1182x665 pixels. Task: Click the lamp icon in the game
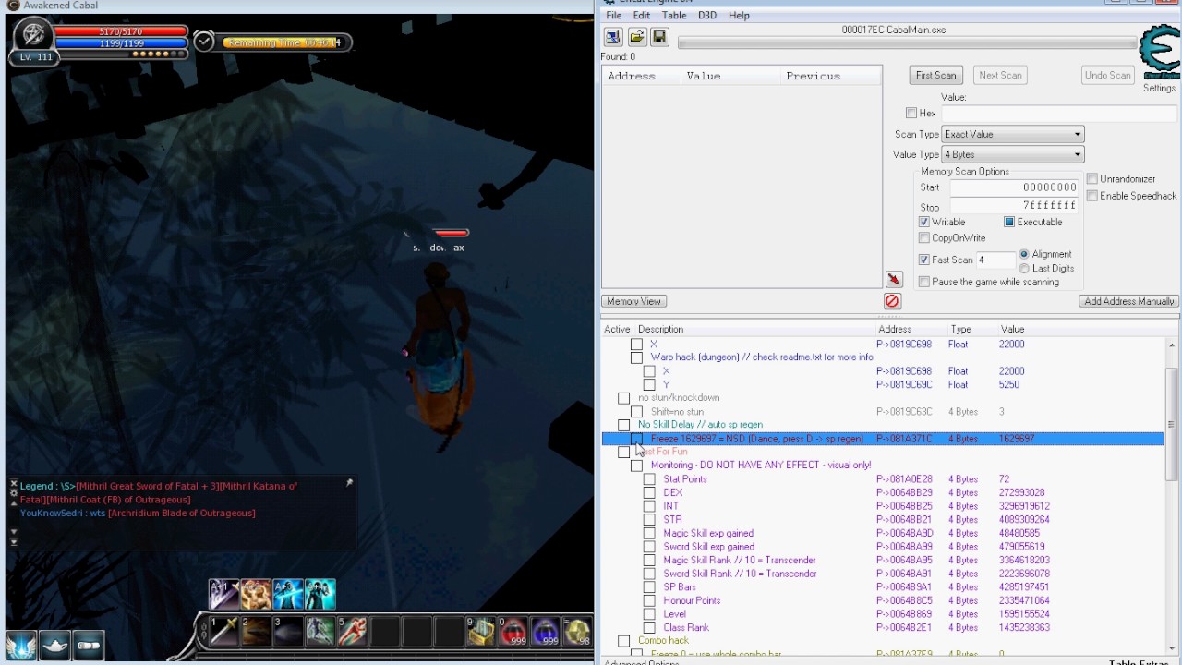click(x=54, y=645)
